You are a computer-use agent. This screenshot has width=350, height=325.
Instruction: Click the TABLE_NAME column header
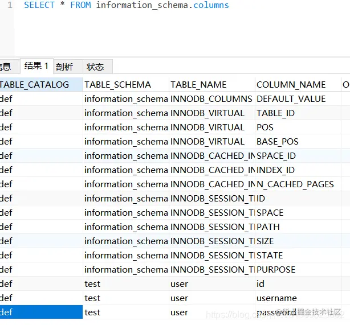point(212,85)
